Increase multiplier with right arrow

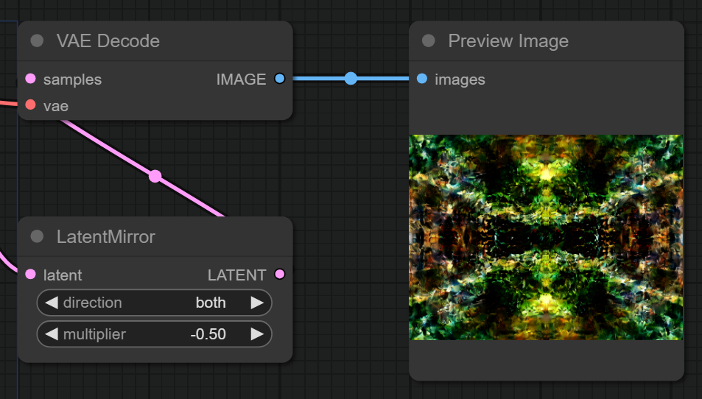257,334
